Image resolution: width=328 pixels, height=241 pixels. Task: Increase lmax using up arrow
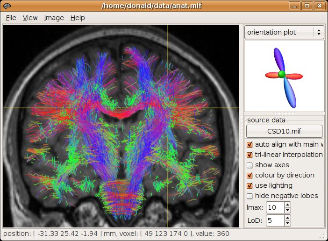(x=288, y=205)
